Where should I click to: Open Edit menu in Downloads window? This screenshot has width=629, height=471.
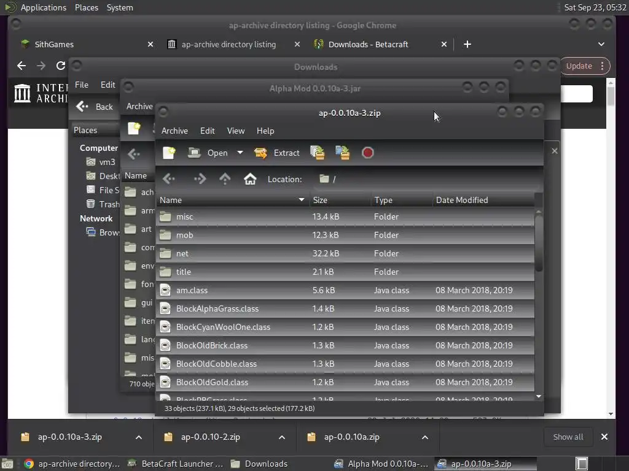[107, 85]
